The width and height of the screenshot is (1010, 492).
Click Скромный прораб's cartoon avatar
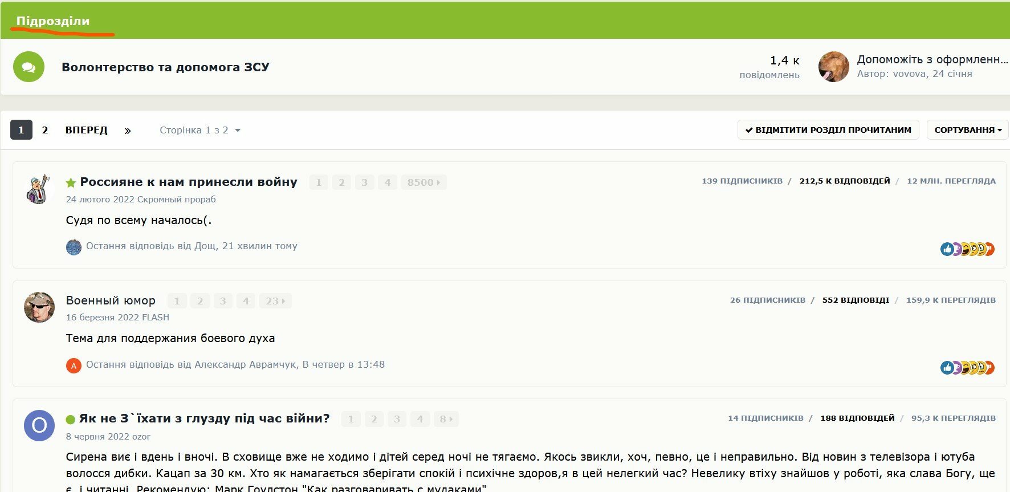pos(39,189)
